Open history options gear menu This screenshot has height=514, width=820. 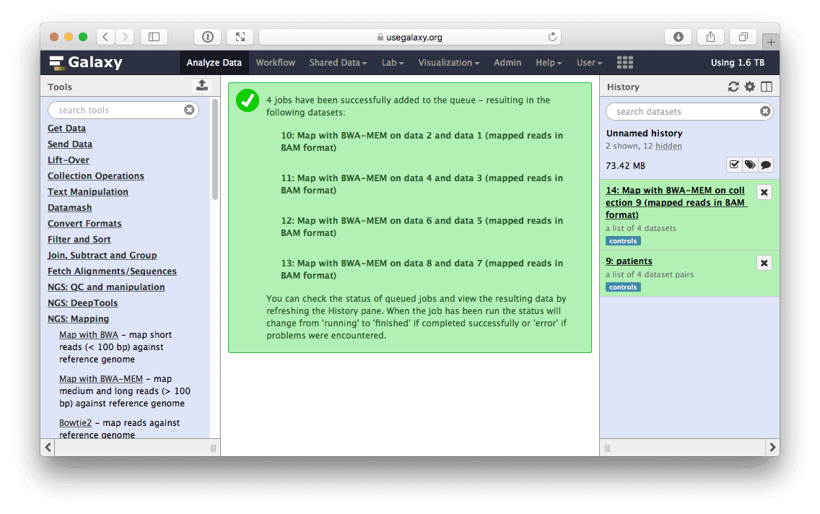pyautogui.click(x=750, y=87)
